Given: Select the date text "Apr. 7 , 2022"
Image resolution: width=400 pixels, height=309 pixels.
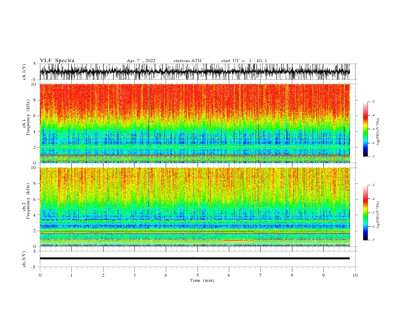Looking at the screenshot, I should coord(141,61).
